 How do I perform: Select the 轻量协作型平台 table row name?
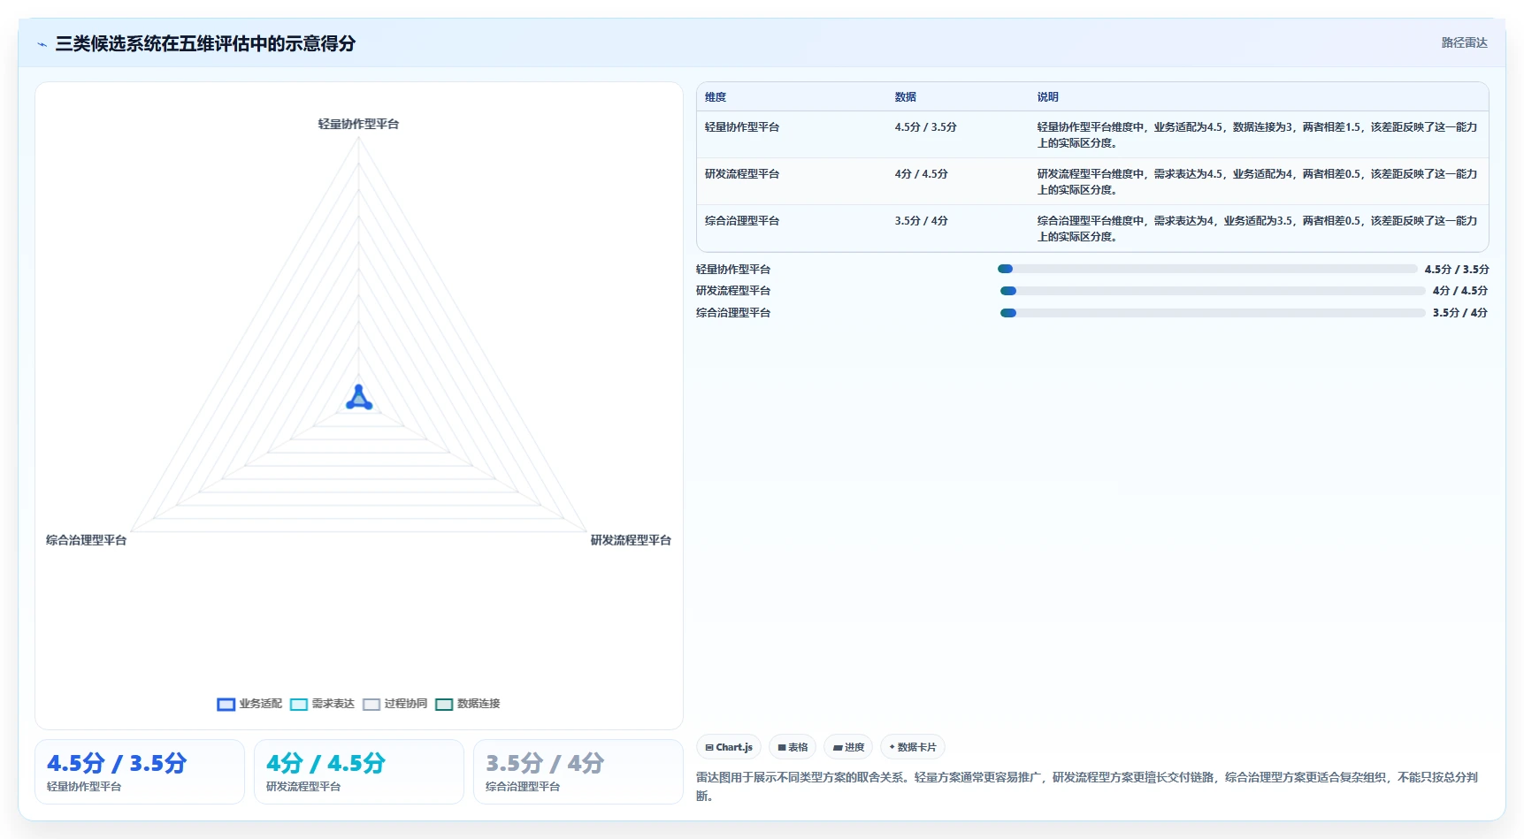point(742,127)
